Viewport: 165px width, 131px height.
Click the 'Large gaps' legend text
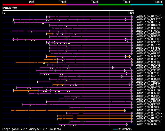pos(11,129)
